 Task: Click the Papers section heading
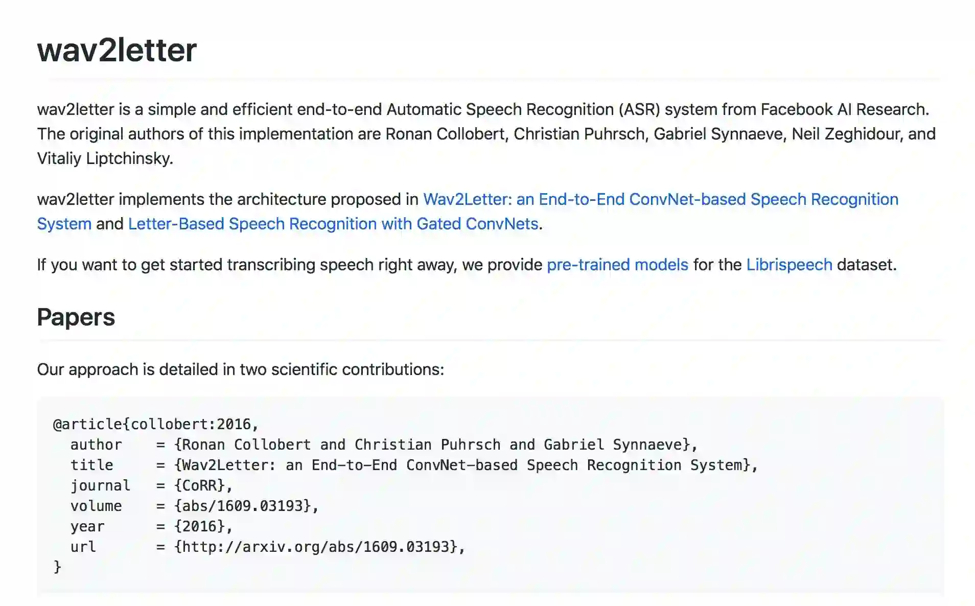click(76, 317)
